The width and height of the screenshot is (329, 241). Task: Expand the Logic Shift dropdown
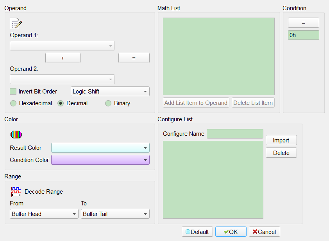pyautogui.click(x=110, y=92)
